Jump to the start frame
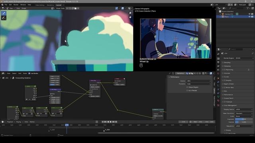The width and height of the screenshot is (255, 143). (103, 122)
